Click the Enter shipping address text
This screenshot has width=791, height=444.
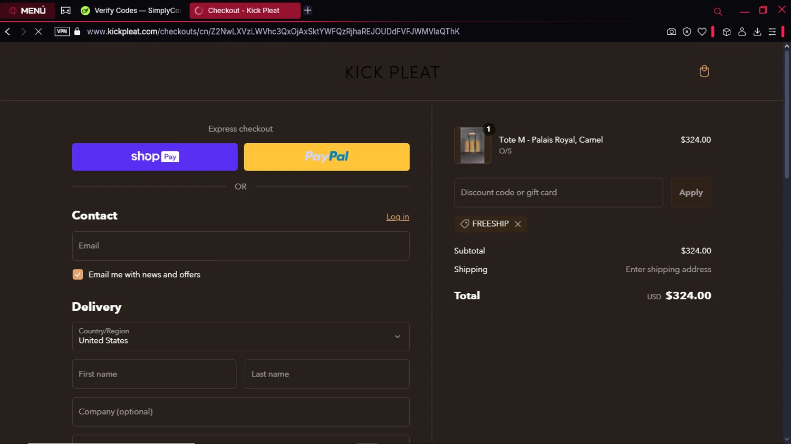point(668,269)
